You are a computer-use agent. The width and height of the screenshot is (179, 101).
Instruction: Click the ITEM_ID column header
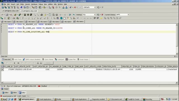137,66
